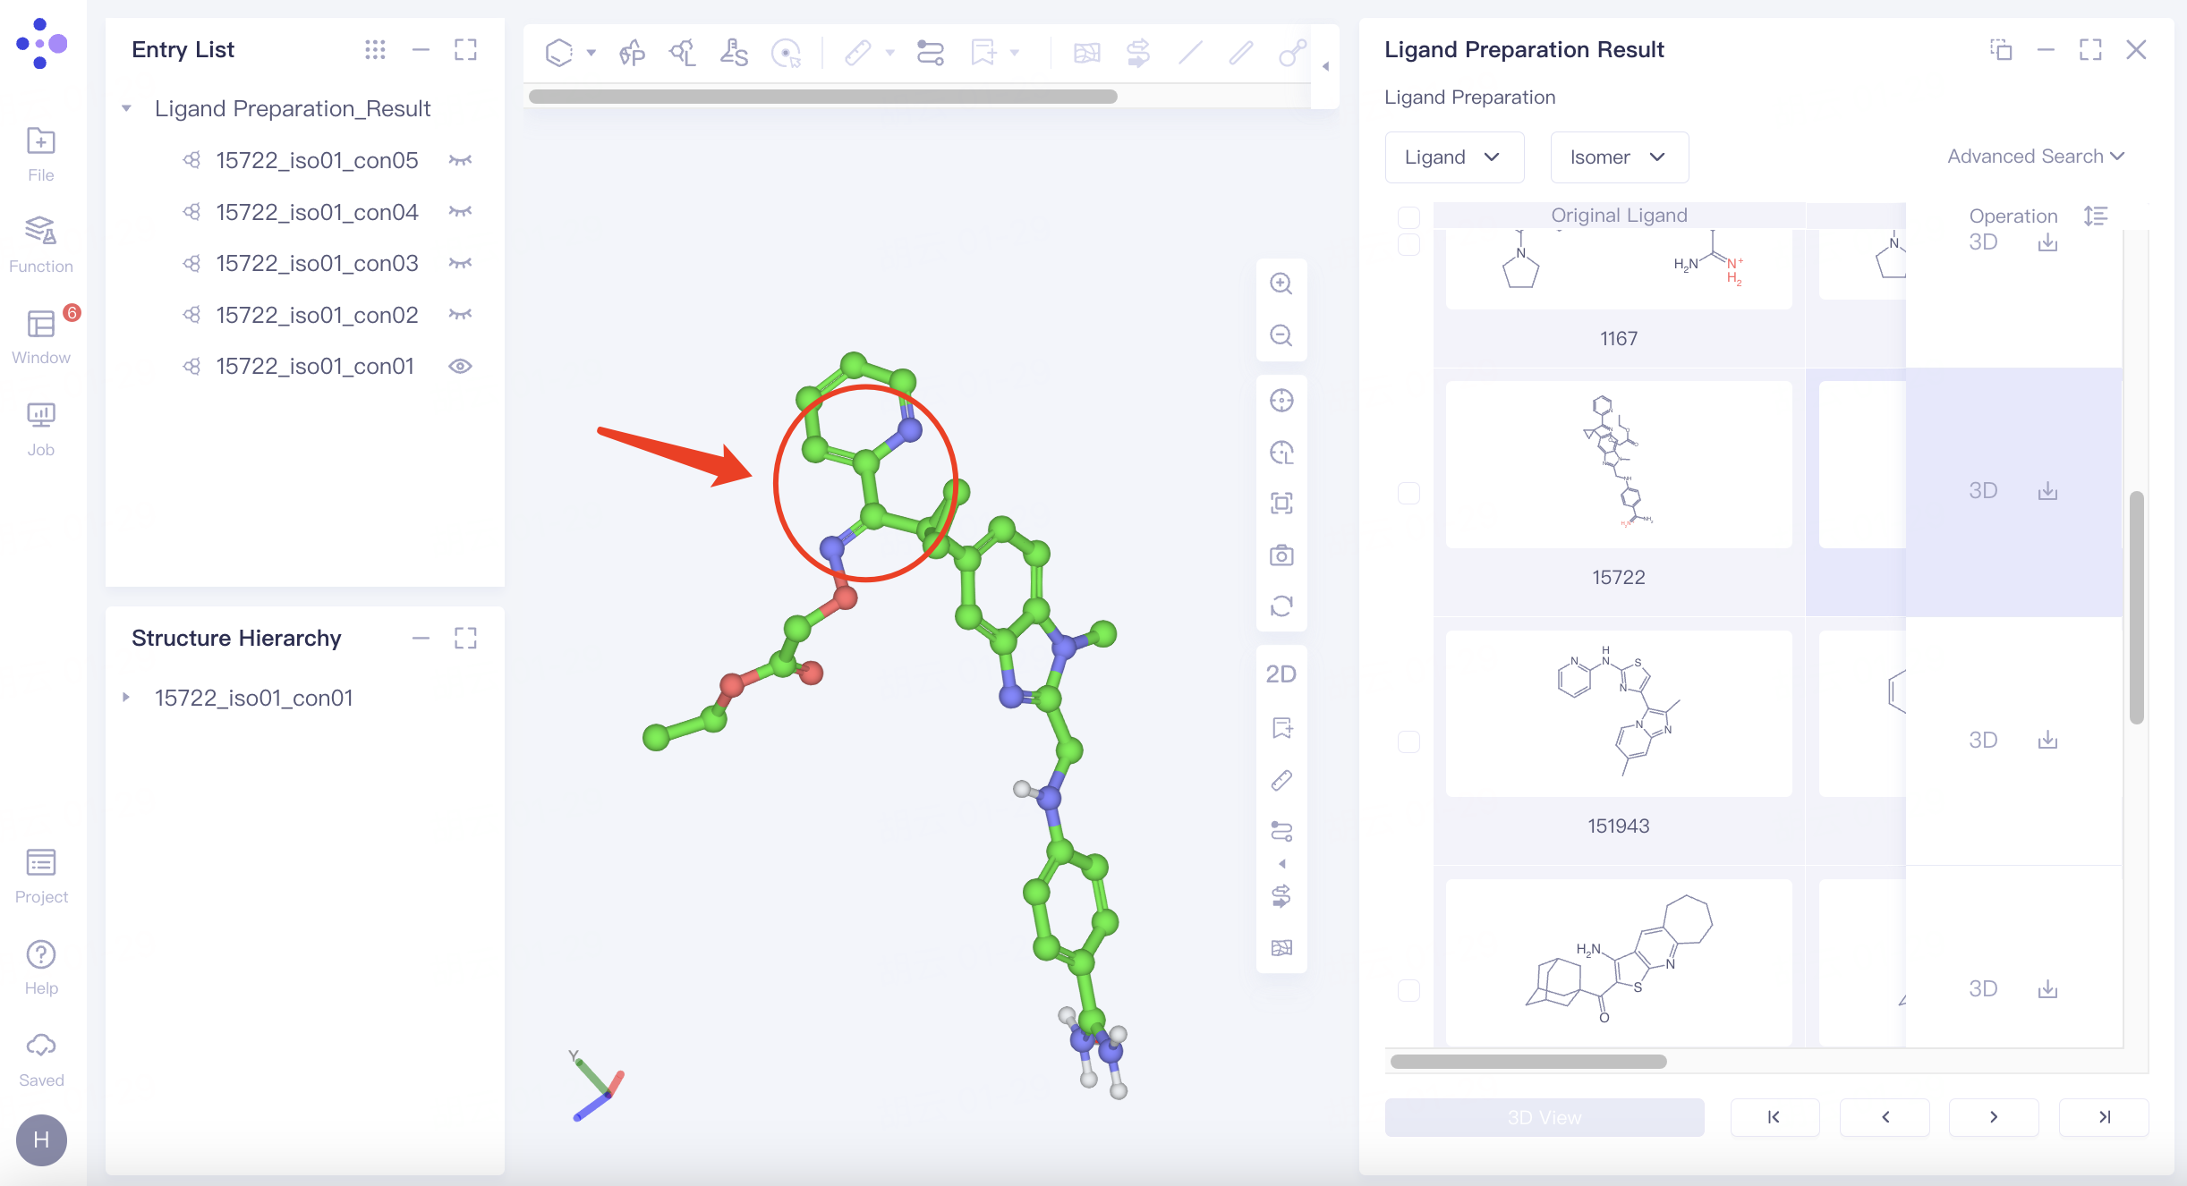
Task: Click the zoom in magnifier icon
Action: [1281, 284]
